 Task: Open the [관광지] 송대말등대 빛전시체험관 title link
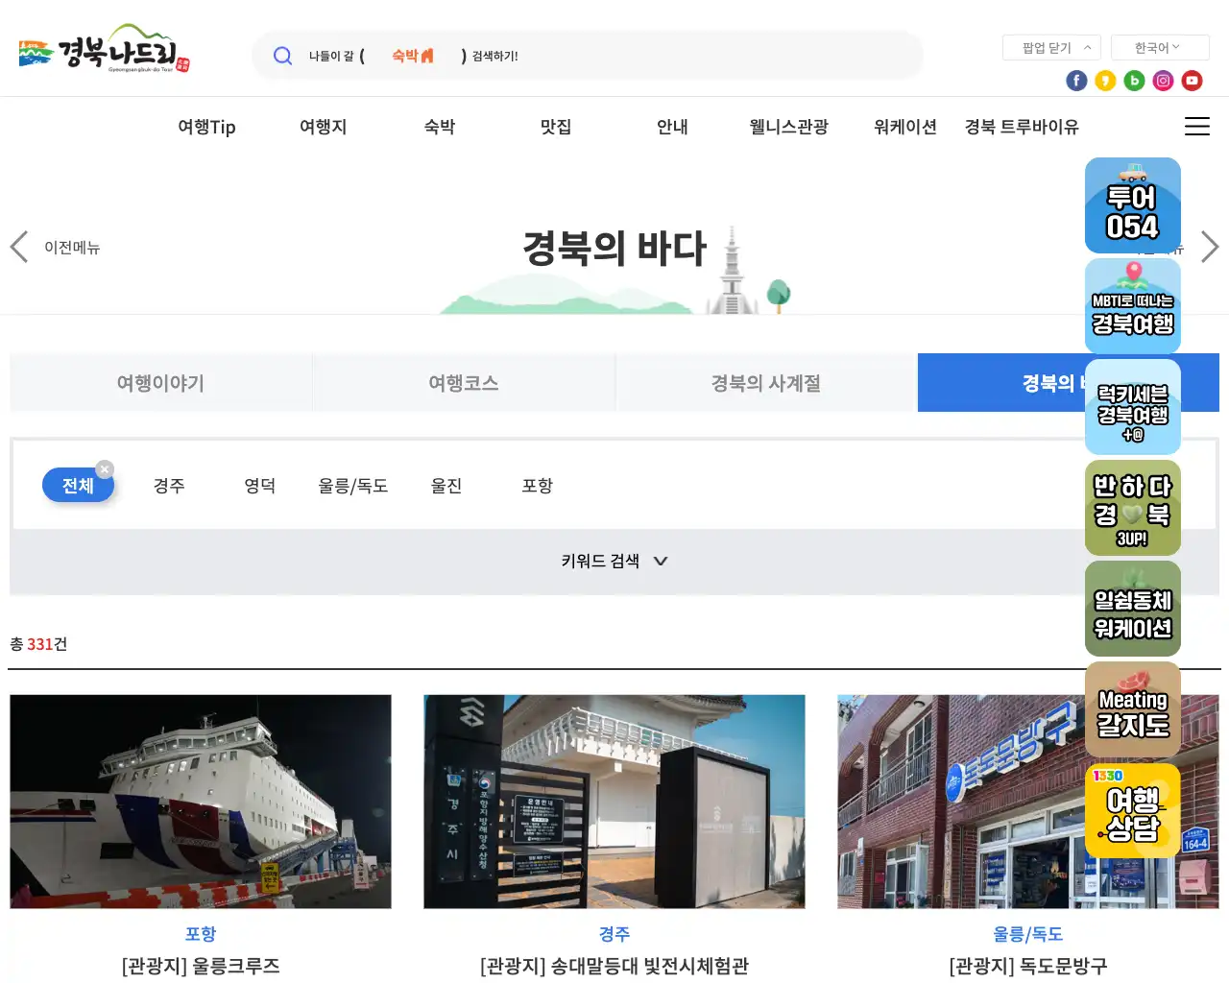pyautogui.click(x=614, y=966)
